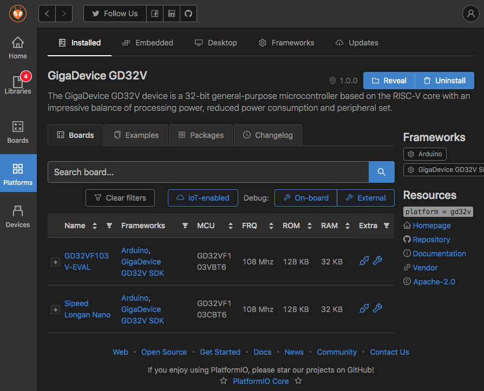Click the PlatformIO logo in top left

(x=18, y=14)
